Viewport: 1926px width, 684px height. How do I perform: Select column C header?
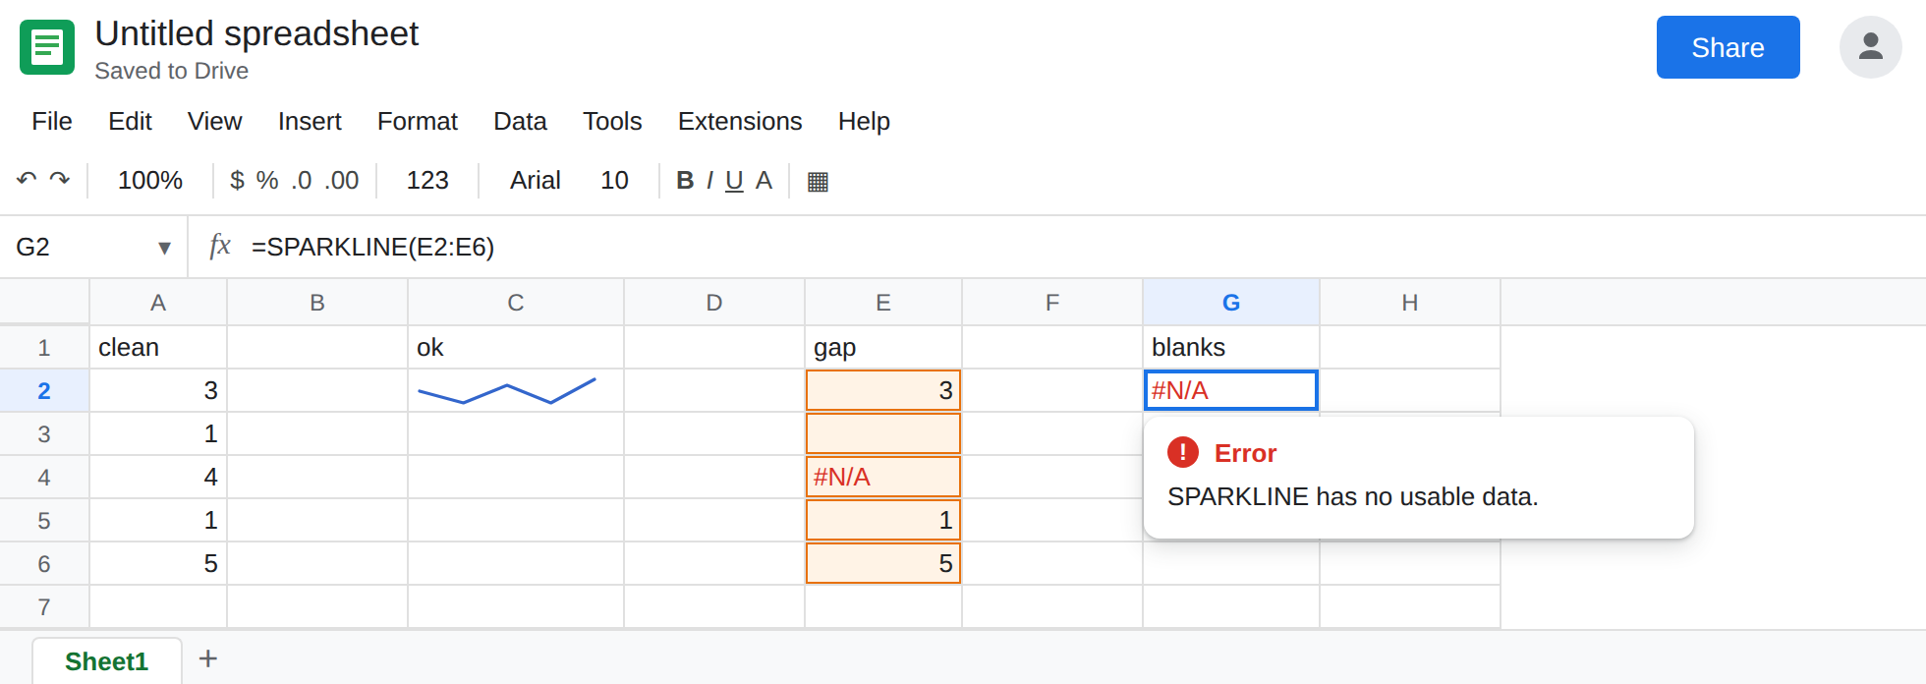click(x=516, y=303)
